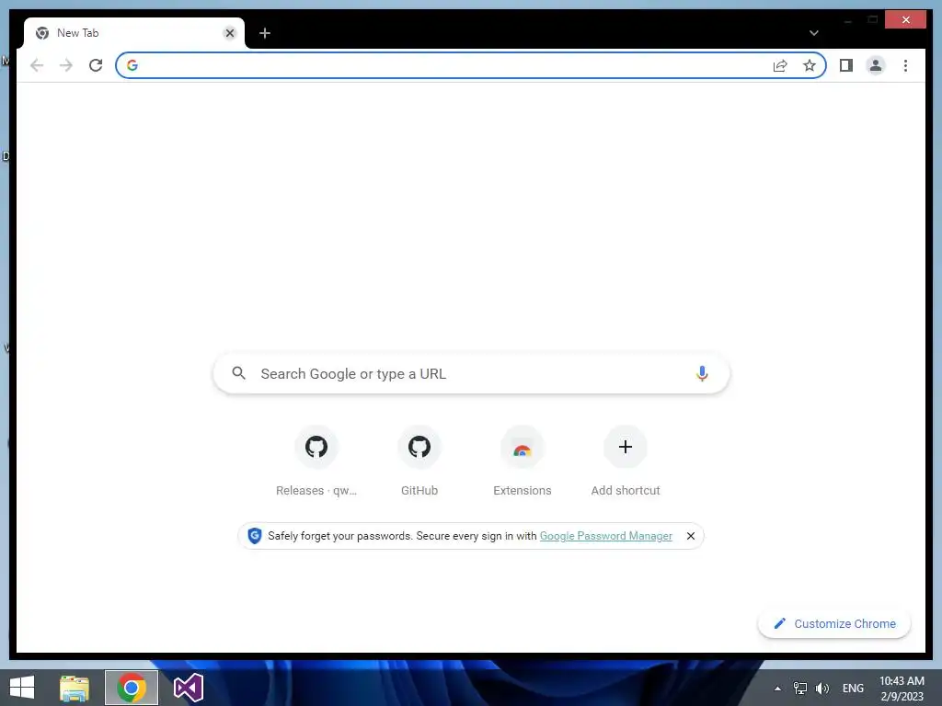Start voice search with microphone icon
The width and height of the screenshot is (942, 706).
coord(702,373)
